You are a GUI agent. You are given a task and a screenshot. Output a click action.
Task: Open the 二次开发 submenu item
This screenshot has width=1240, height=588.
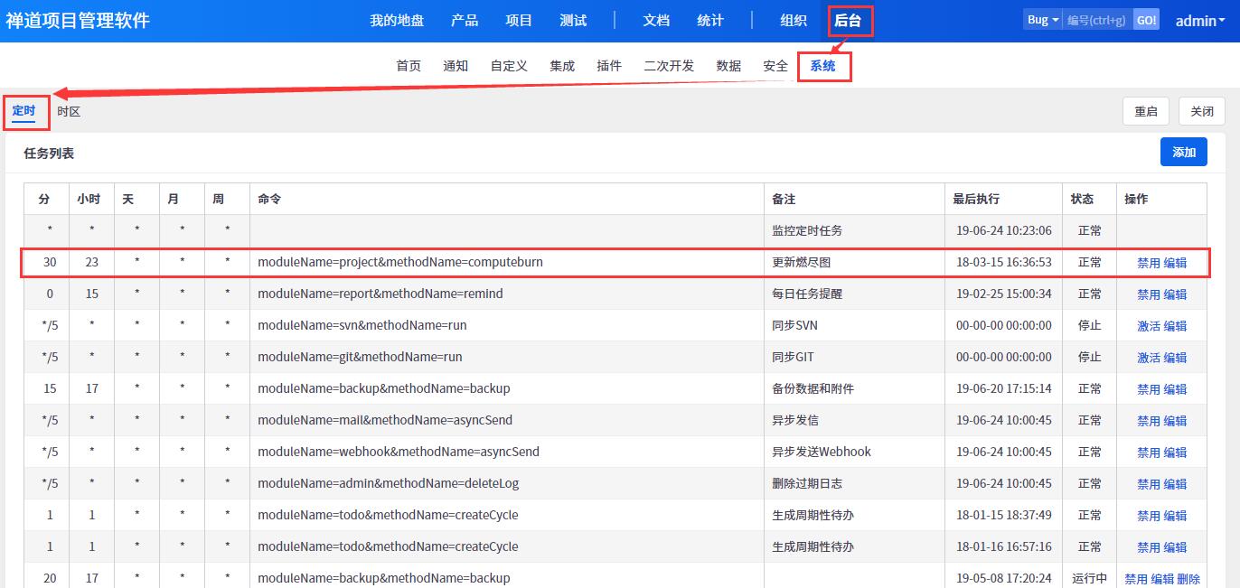[x=669, y=65]
